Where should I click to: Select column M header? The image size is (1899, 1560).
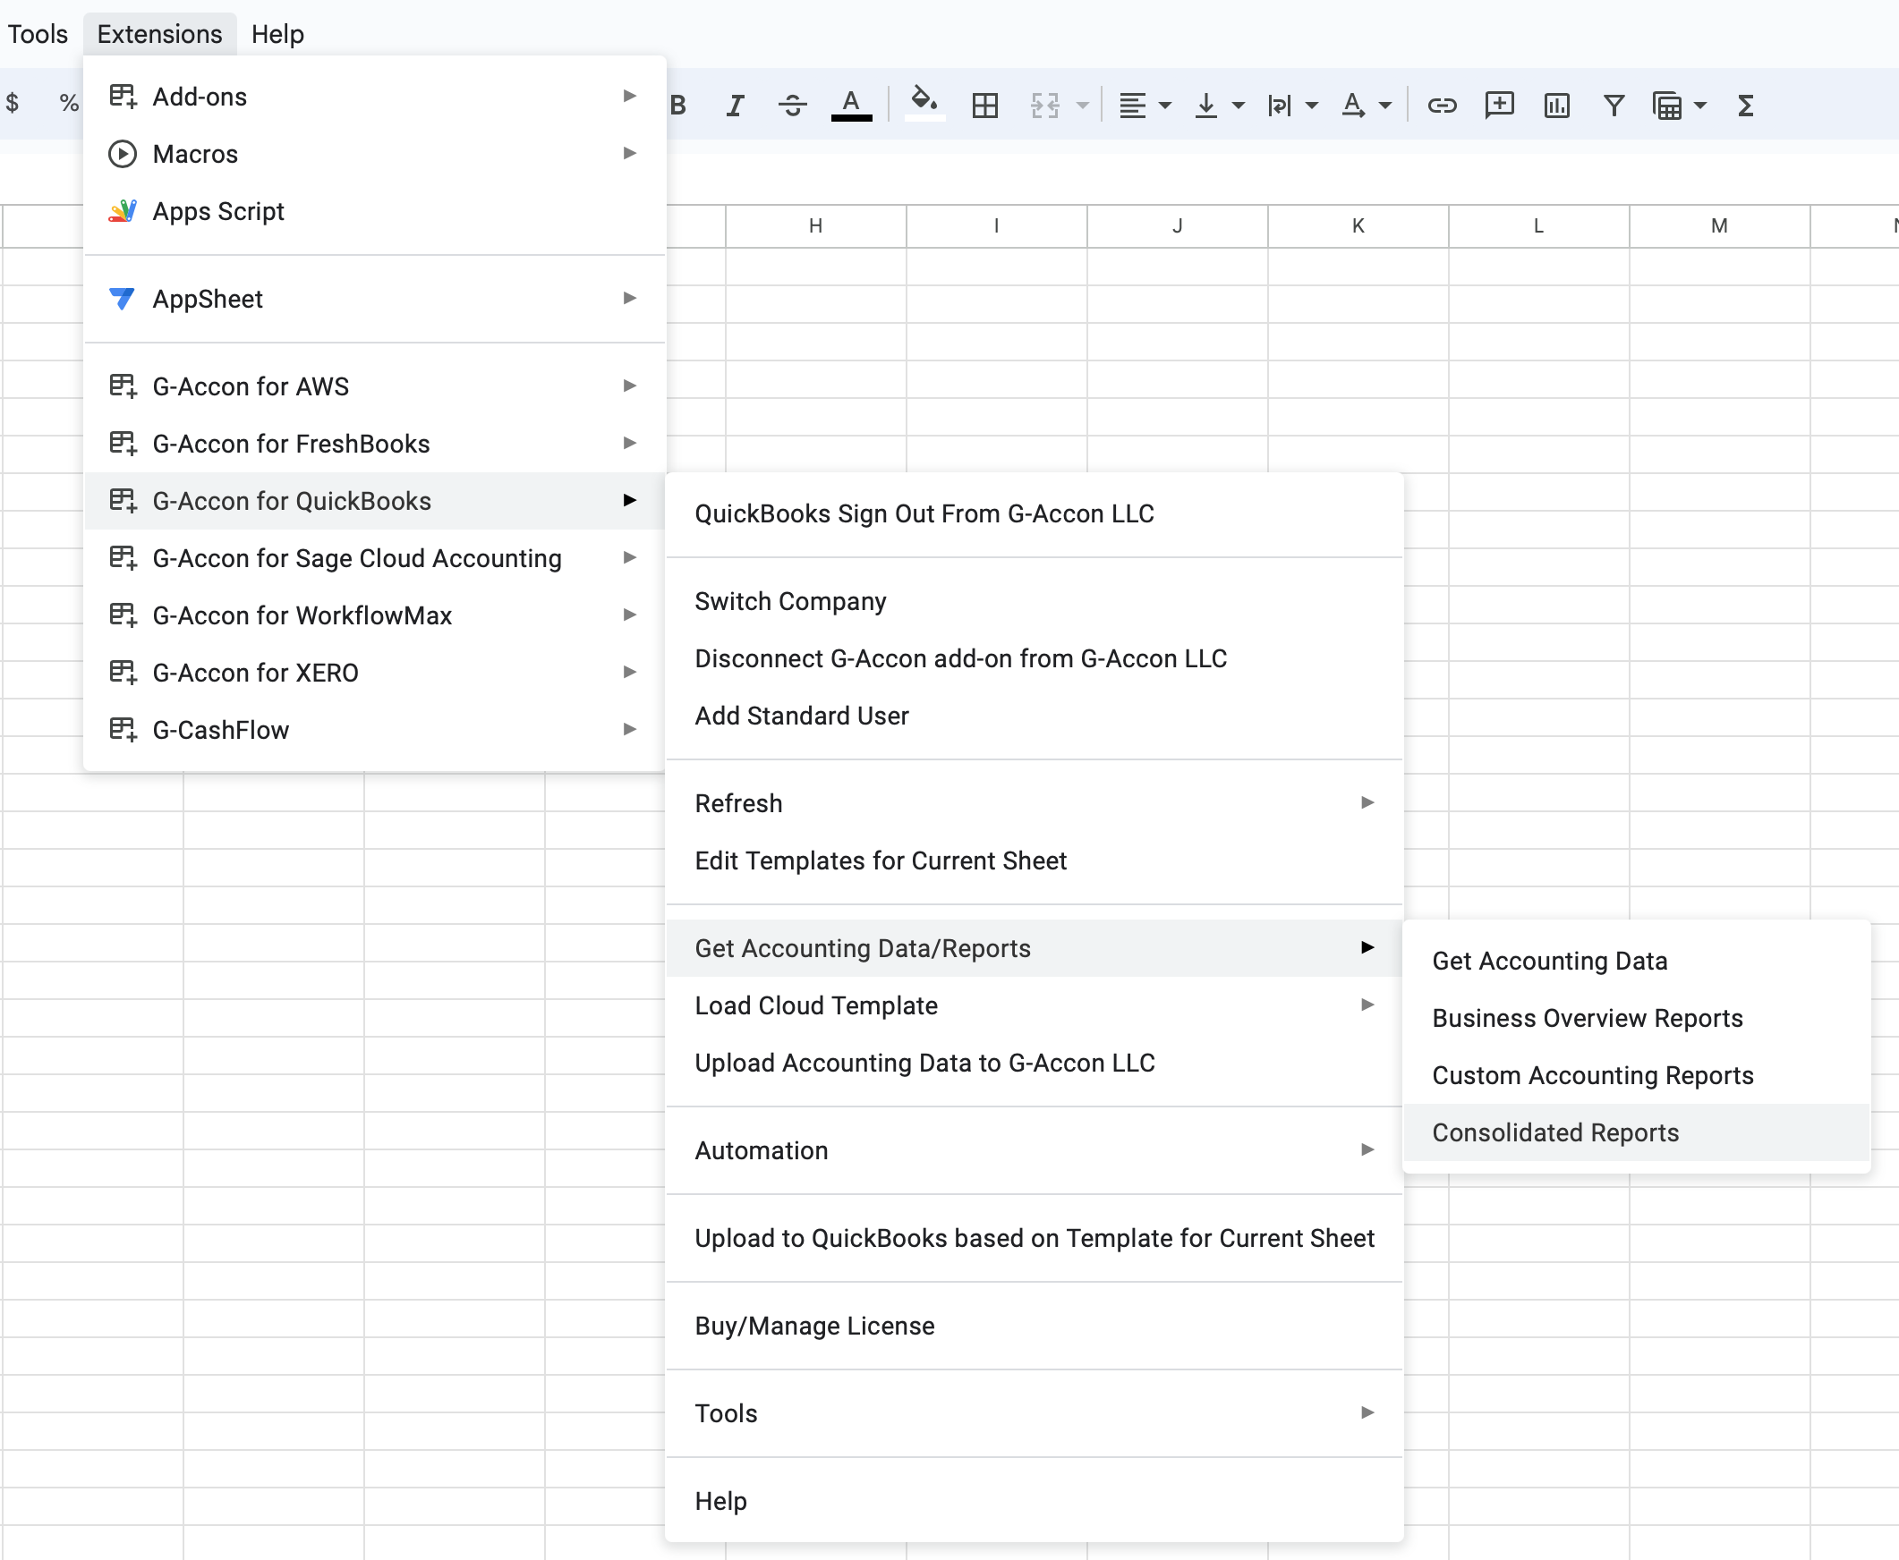point(1719,225)
